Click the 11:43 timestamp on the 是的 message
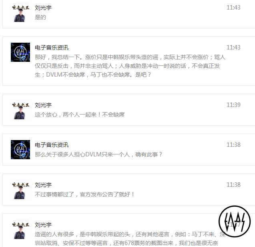Image resolution: width=255 pixels, height=247 pixels. [233, 8]
